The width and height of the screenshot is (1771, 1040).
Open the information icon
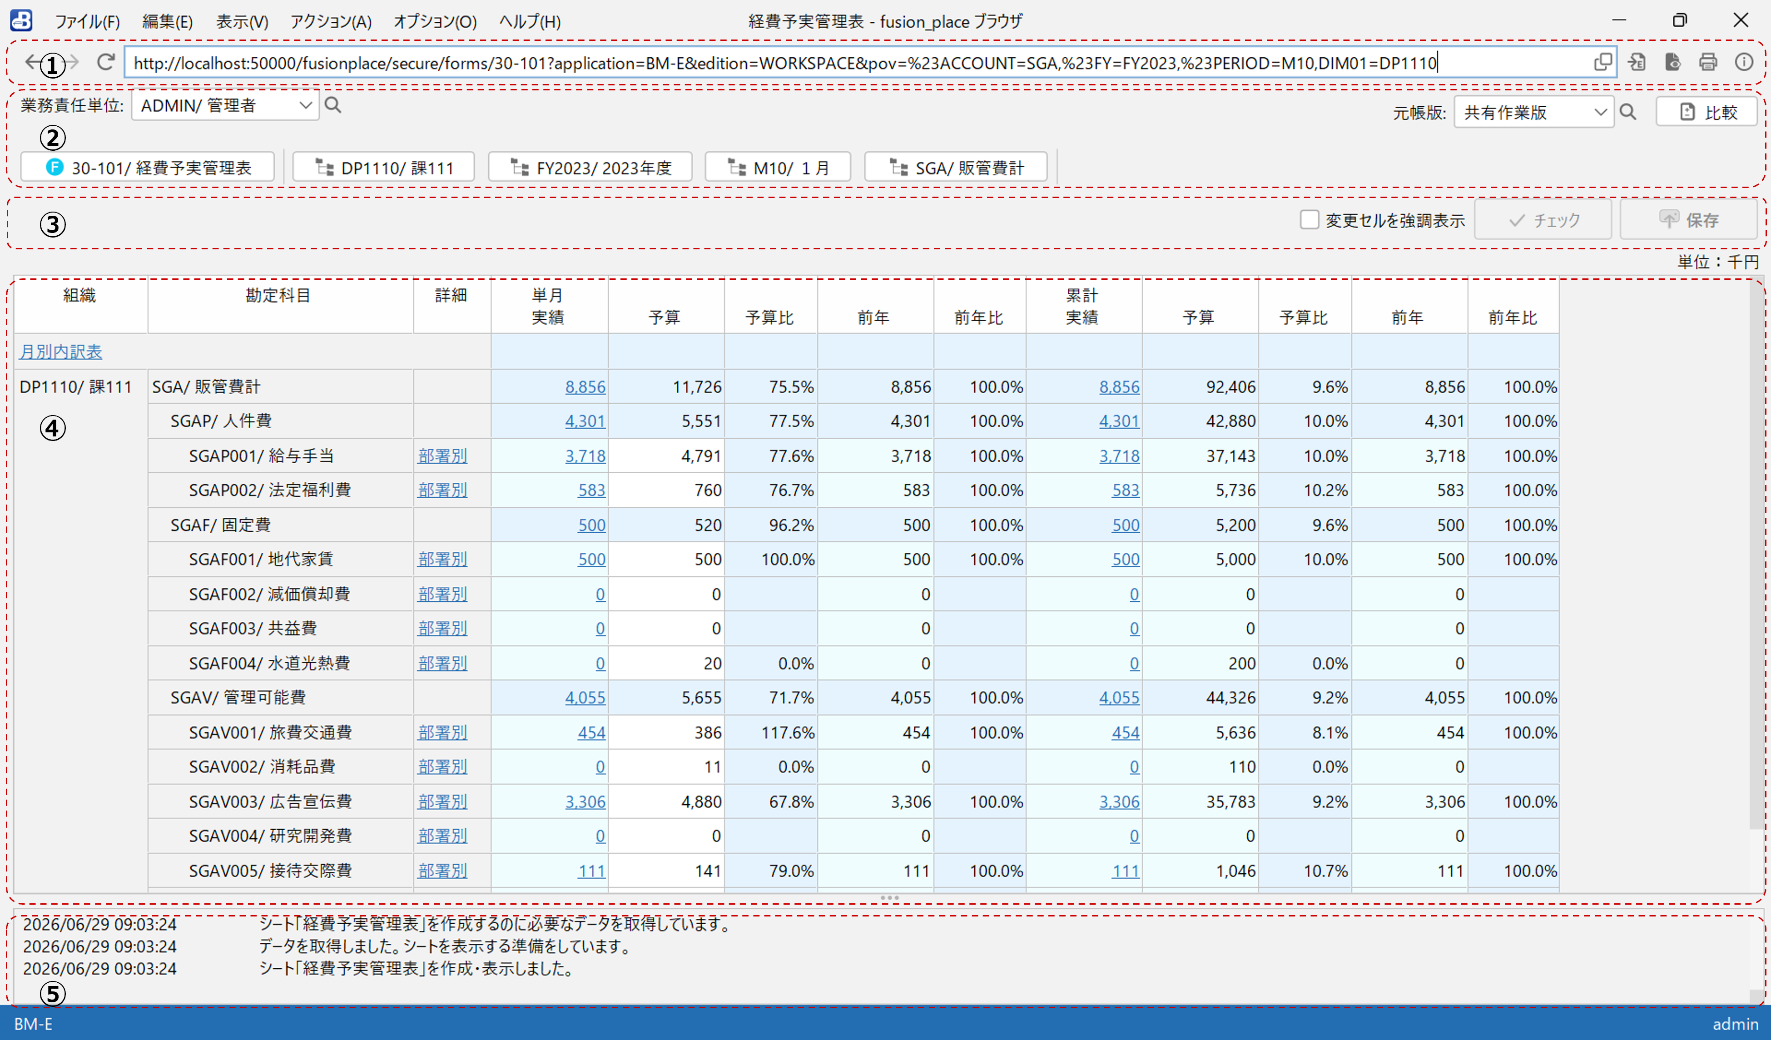1744,63
